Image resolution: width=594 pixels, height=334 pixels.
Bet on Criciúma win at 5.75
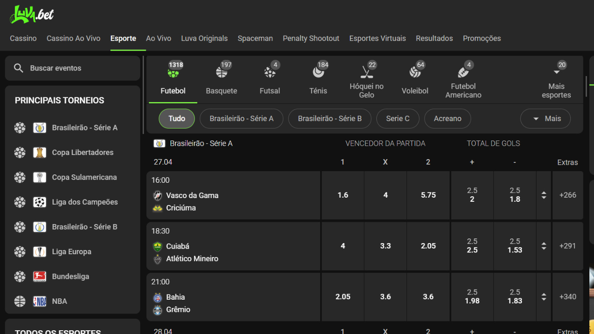coord(428,195)
